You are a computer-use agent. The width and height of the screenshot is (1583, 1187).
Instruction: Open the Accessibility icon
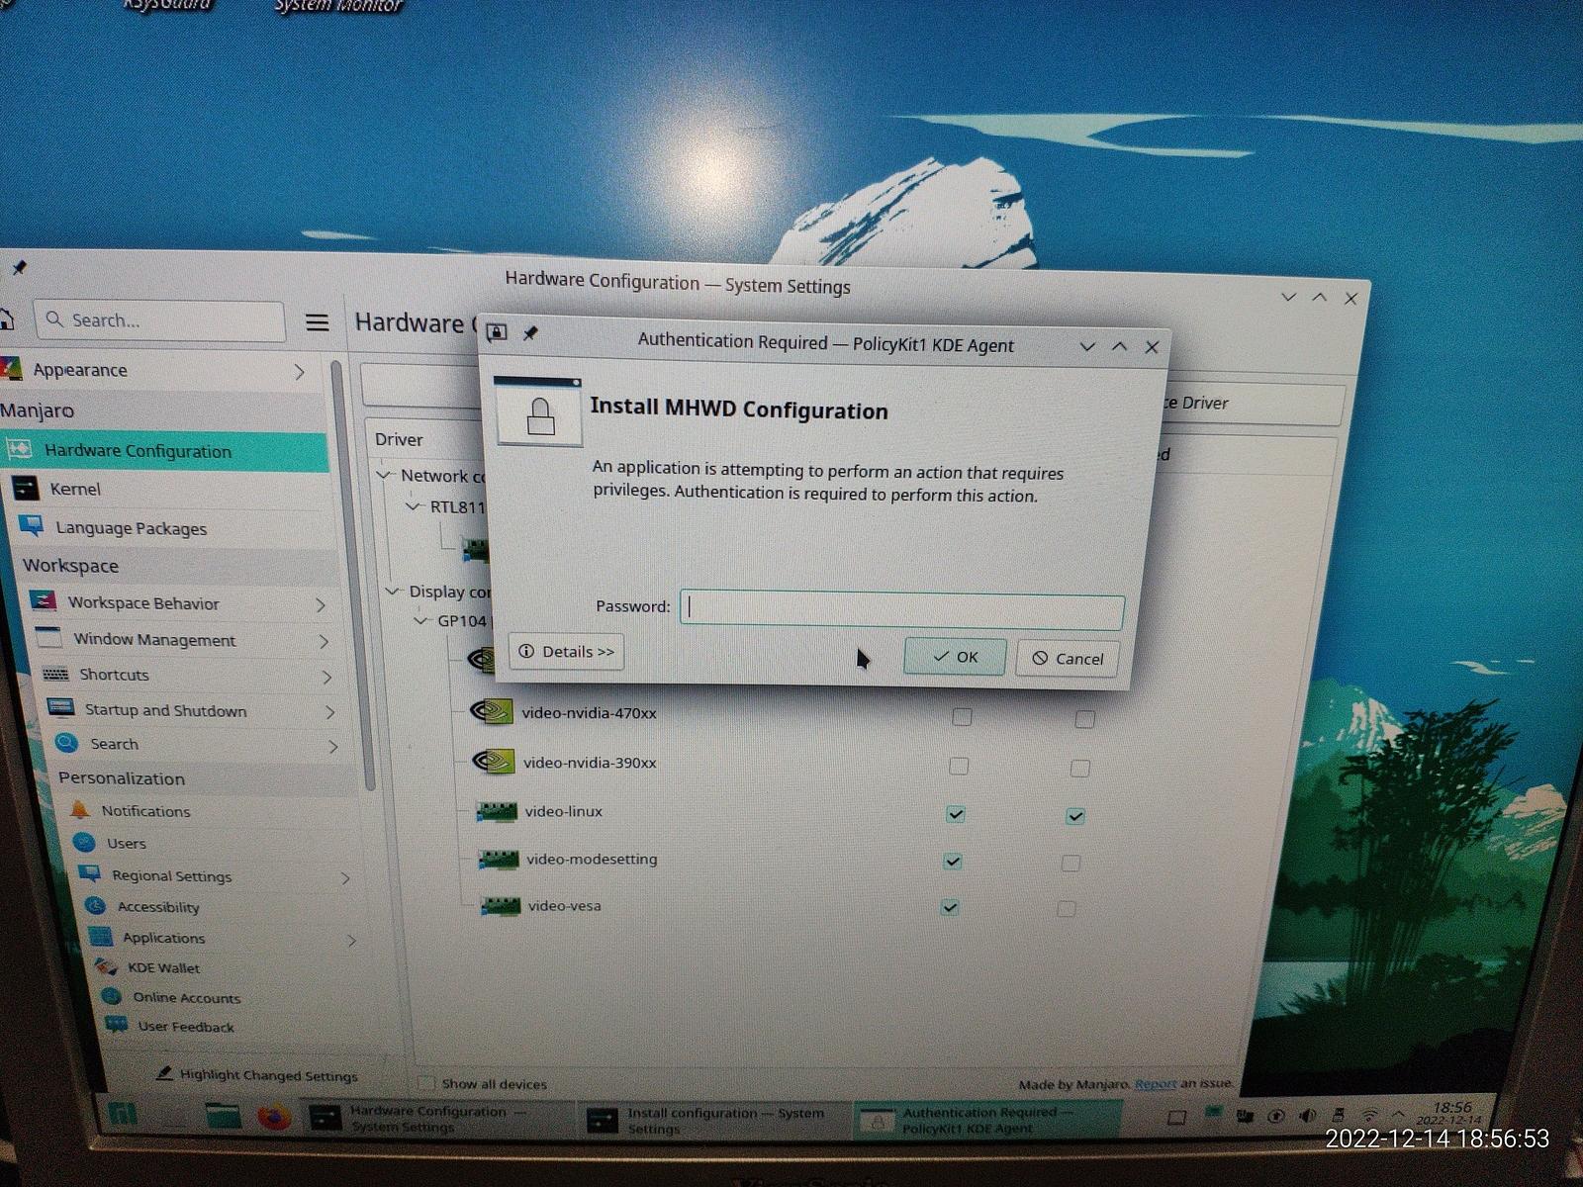95,905
